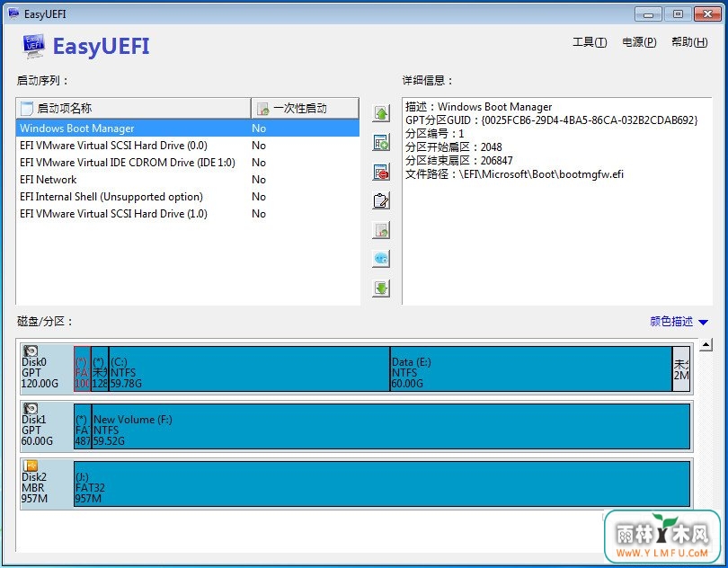Click the EasyUEFI logo icon
Image resolution: width=728 pixels, height=568 pixels.
(x=33, y=46)
